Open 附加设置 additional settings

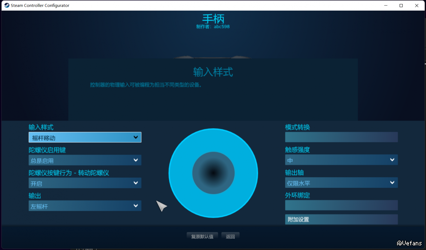341,219
